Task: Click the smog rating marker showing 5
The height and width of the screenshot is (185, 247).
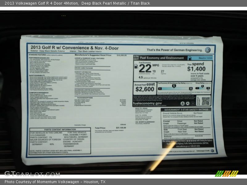Action: pyautogui.click(x=203, y=86)
